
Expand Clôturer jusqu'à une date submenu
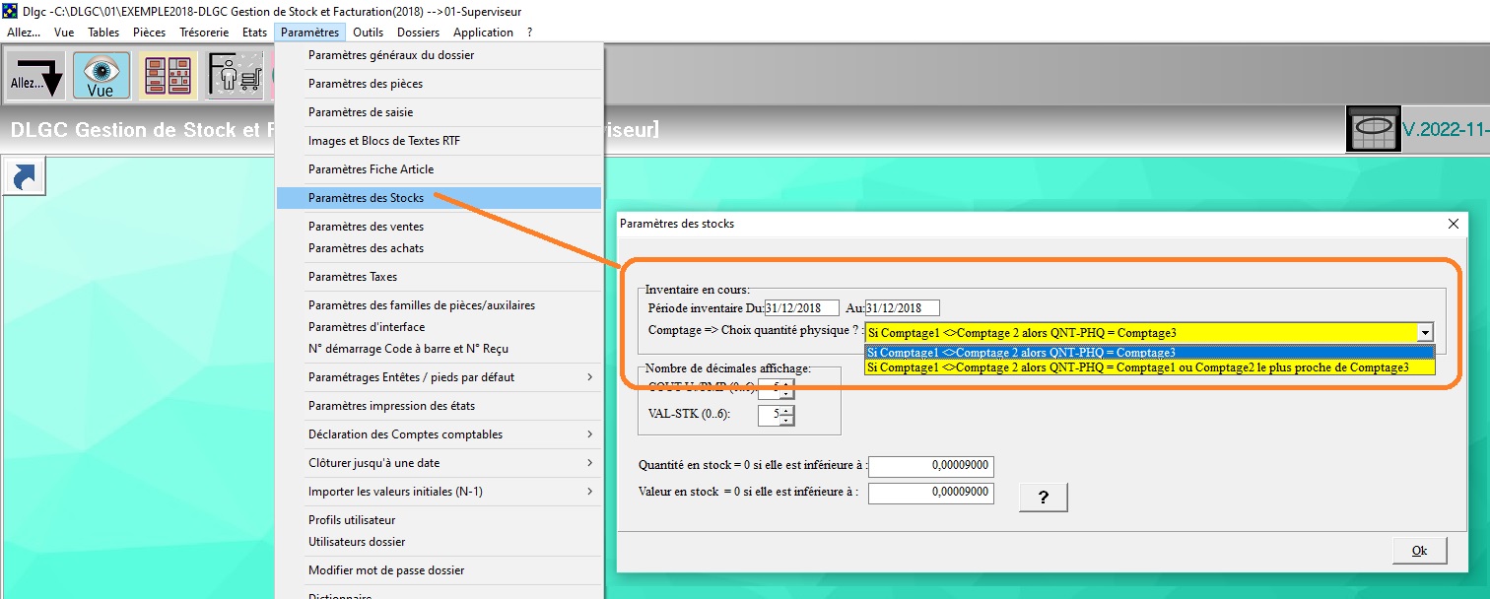(439, 463)
